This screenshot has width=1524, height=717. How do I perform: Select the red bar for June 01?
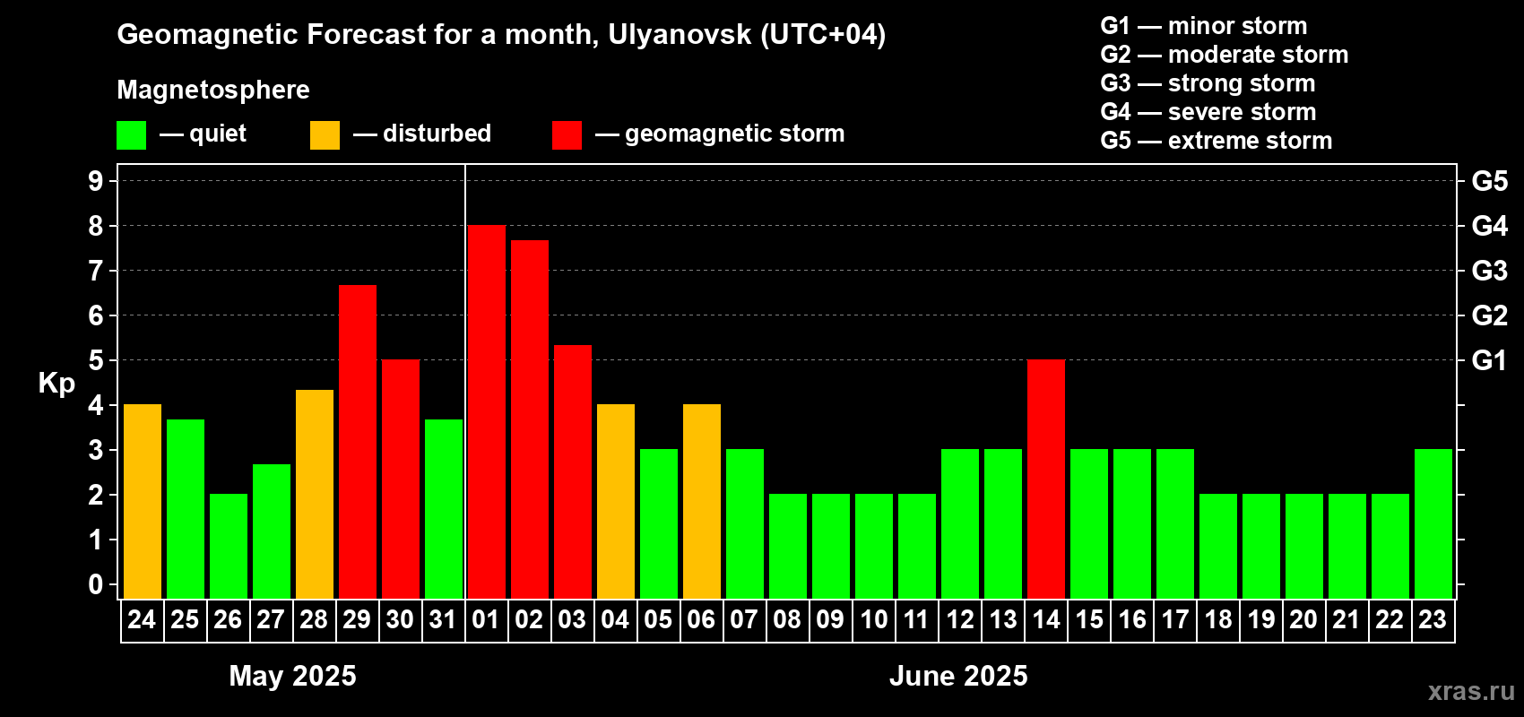(x=486, y=411)
